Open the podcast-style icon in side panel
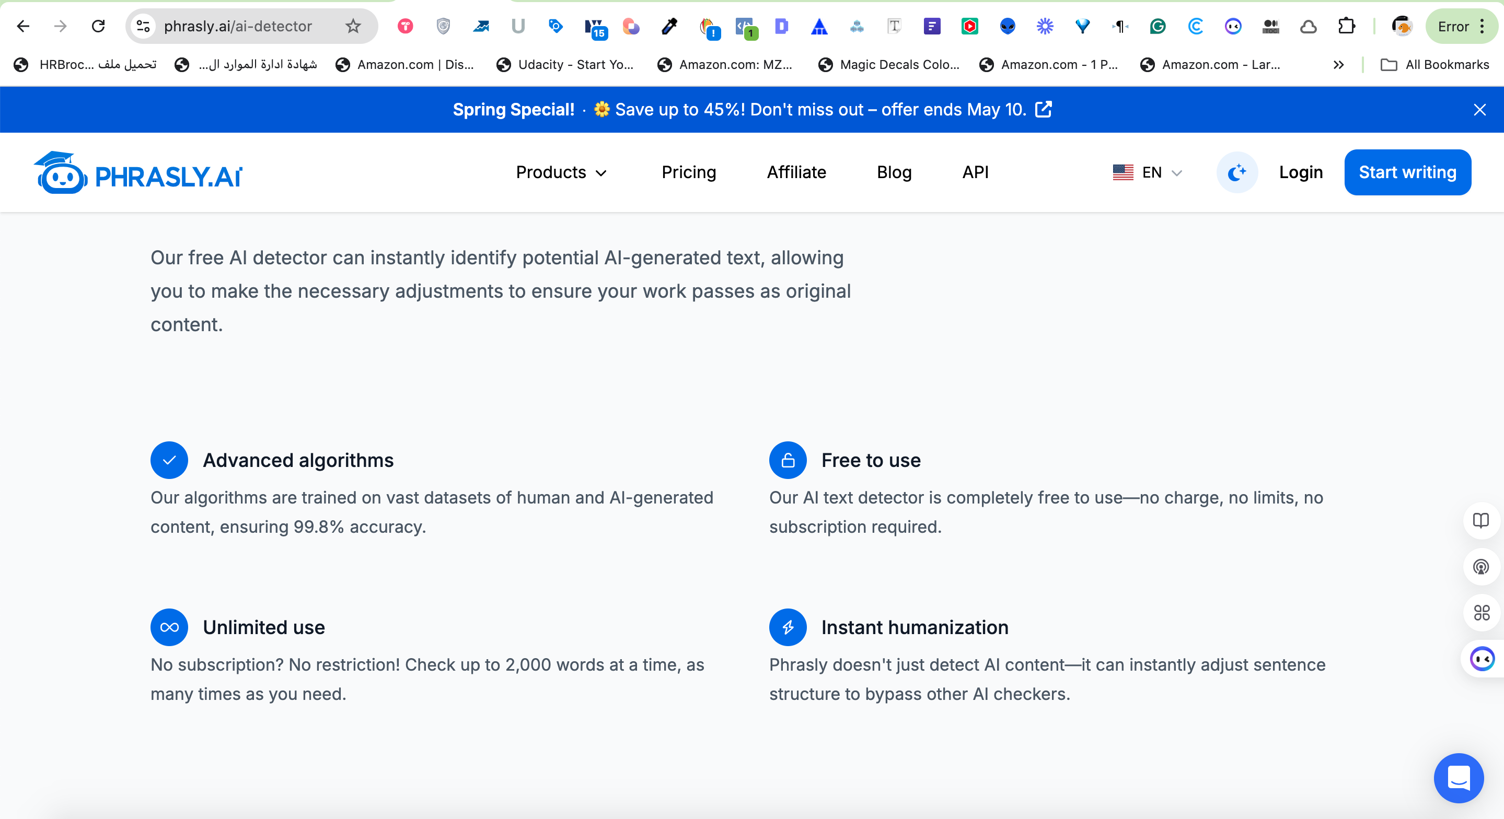 (x=1481, y=566)
